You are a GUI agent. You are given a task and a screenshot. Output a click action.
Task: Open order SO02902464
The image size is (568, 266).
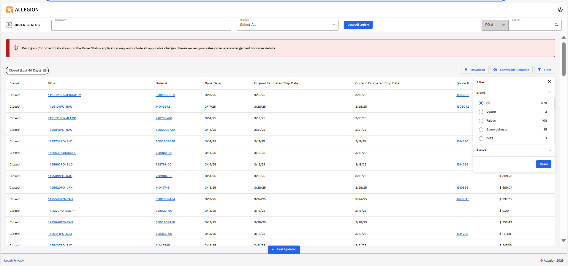tap(165, 199)
